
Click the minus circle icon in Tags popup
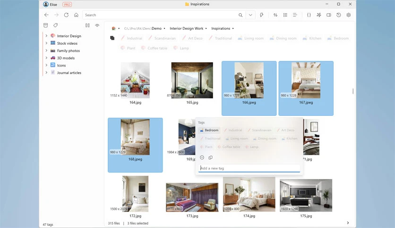point(202,157)
